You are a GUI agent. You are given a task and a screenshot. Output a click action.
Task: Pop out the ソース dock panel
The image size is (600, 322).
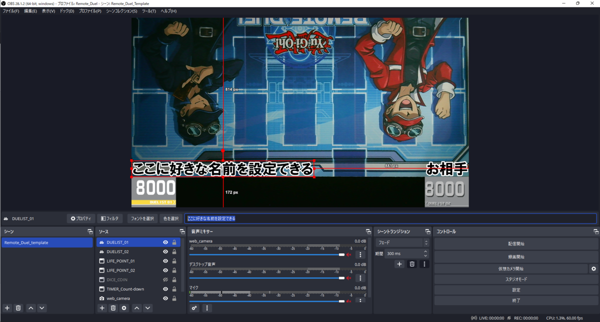tap(182, 232)
